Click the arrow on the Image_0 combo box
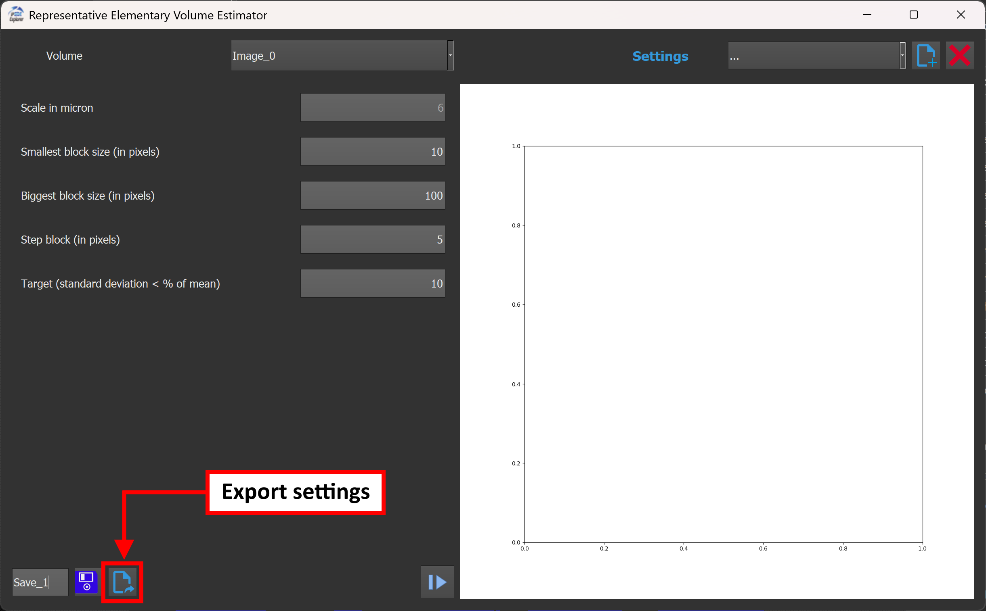 point(450,55)
